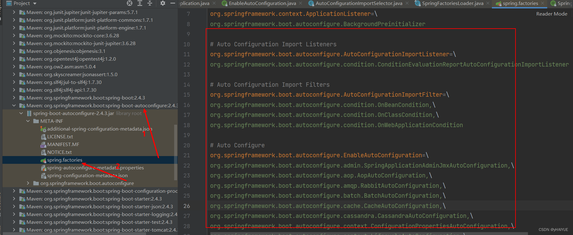Collapse spring-boot-autoconfigure-2.4.3.jar node
The height and width of the screenshot is (235, 573).
(21, 113)
